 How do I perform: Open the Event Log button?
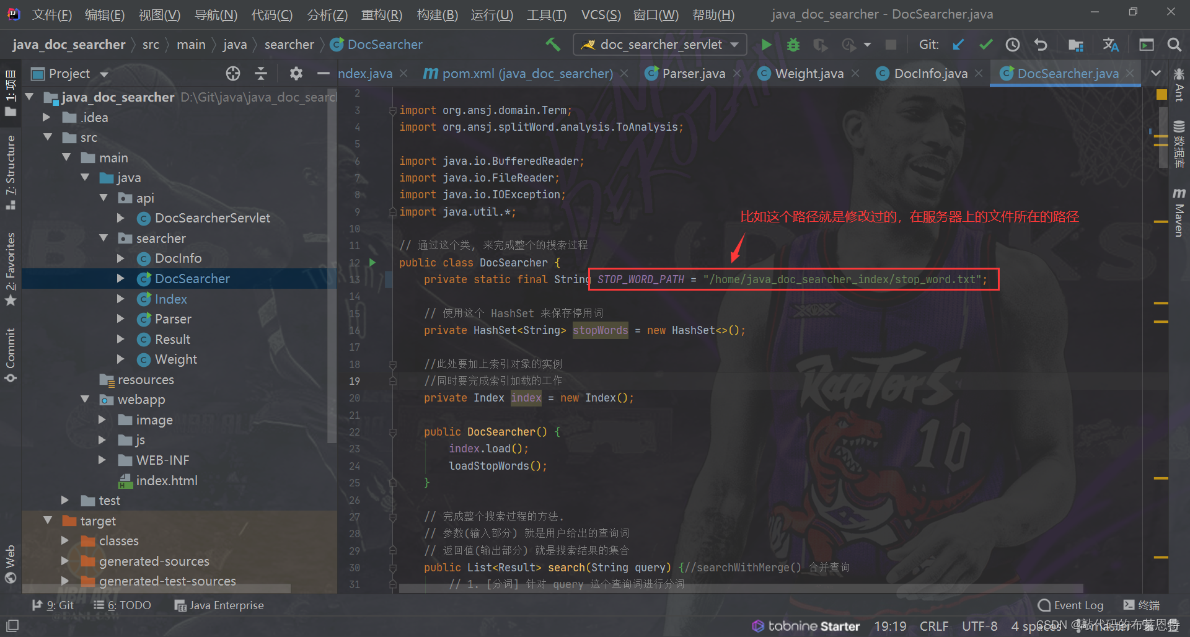(x=1071, y=605)
